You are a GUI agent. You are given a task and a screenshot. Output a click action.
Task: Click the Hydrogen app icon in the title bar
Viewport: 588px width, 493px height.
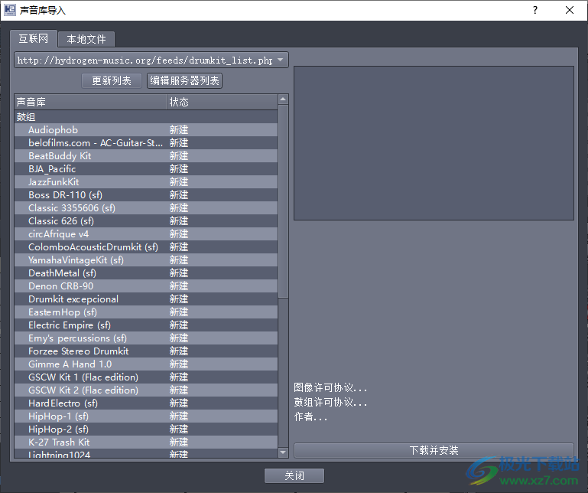pyautogui.click(x=10, y=10)
